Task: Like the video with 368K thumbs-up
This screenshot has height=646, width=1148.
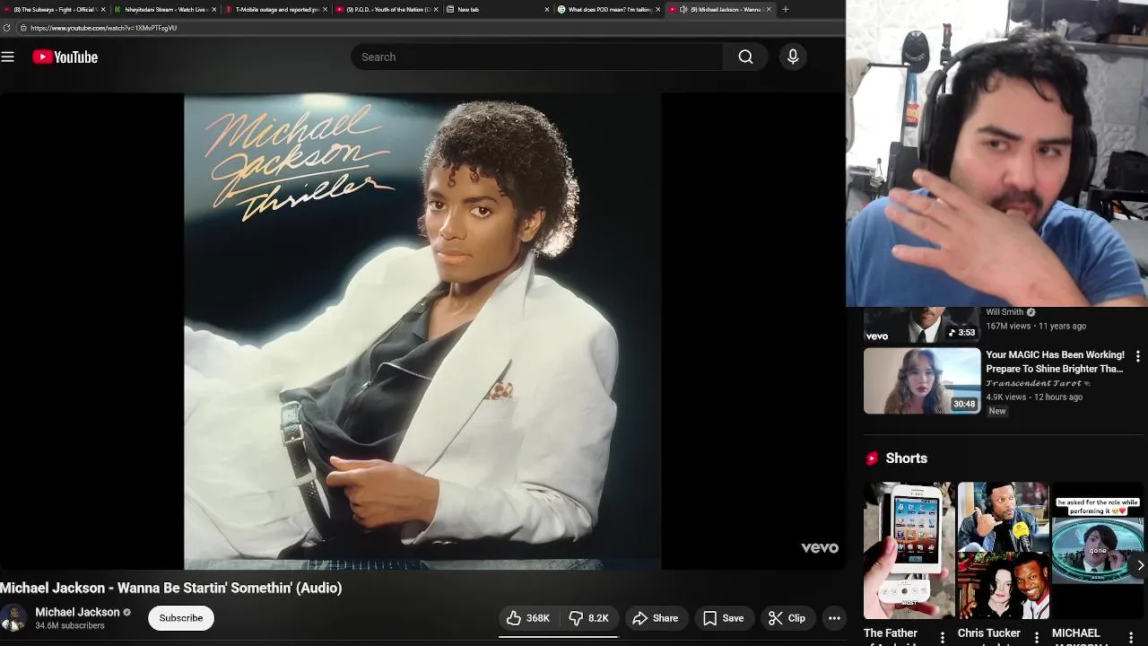Action: pyautogui.click(x=528, y=618)
